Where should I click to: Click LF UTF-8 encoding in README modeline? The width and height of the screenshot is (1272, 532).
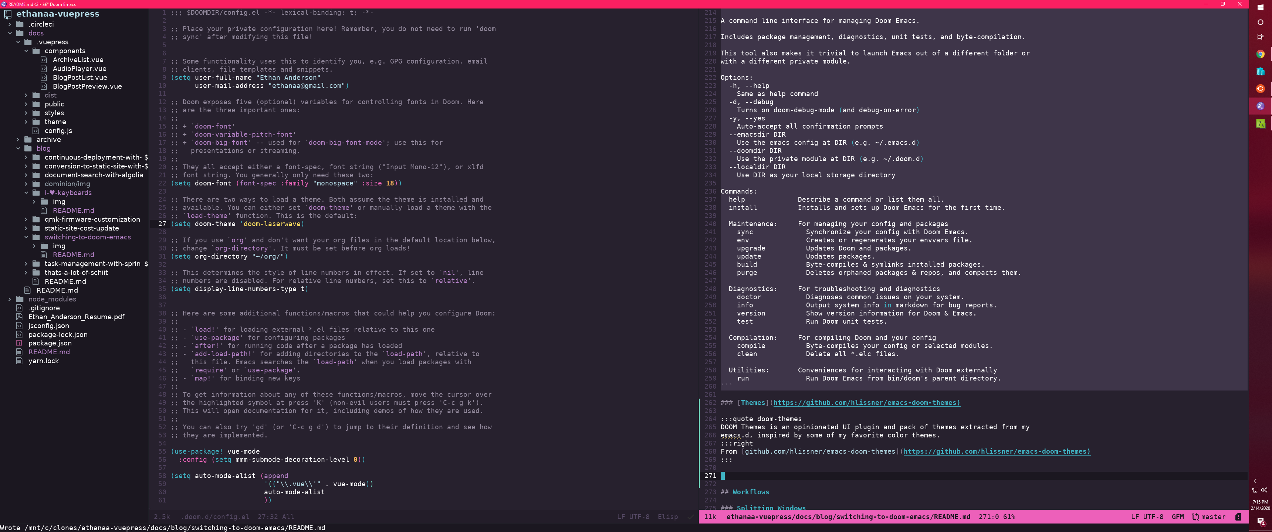1147,517
